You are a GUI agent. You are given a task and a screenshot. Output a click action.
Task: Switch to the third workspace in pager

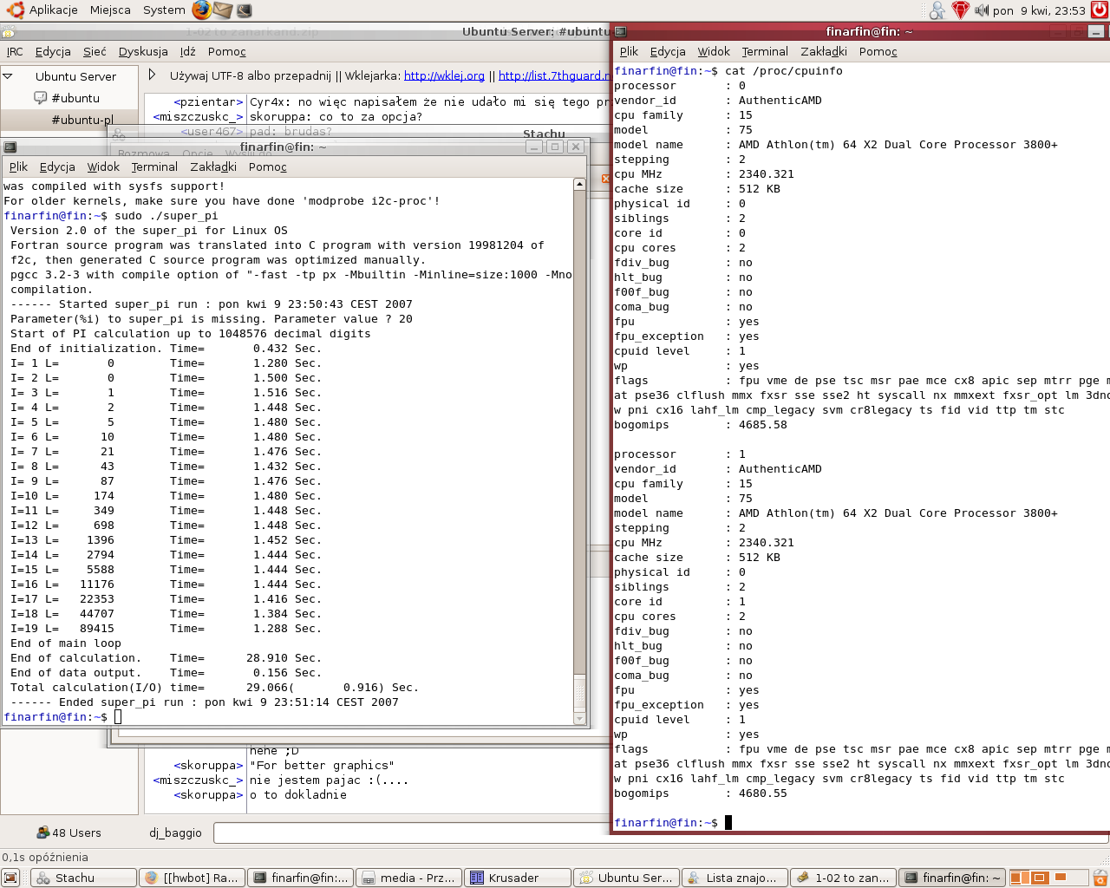point(1059,878)
